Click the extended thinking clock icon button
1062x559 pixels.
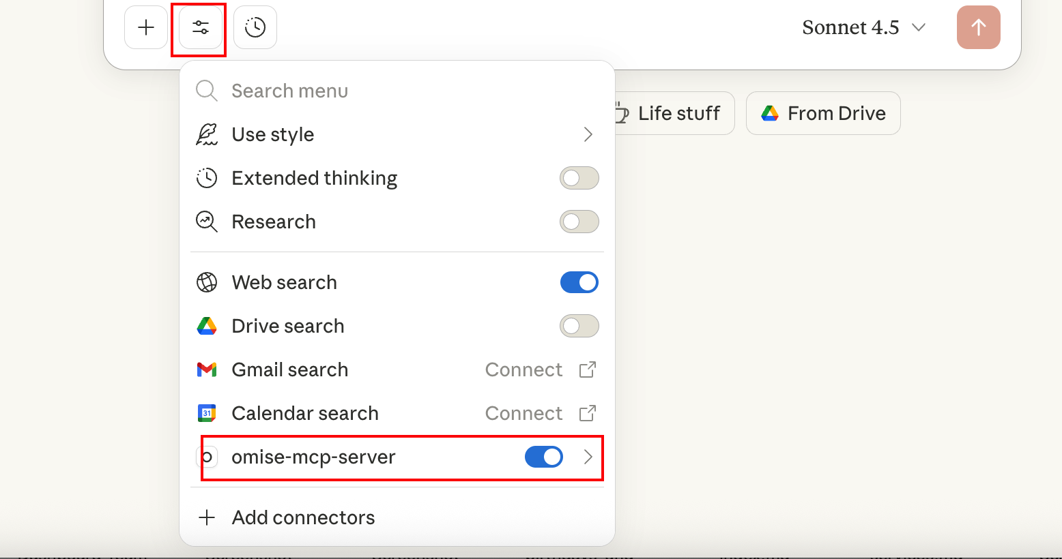255,27
